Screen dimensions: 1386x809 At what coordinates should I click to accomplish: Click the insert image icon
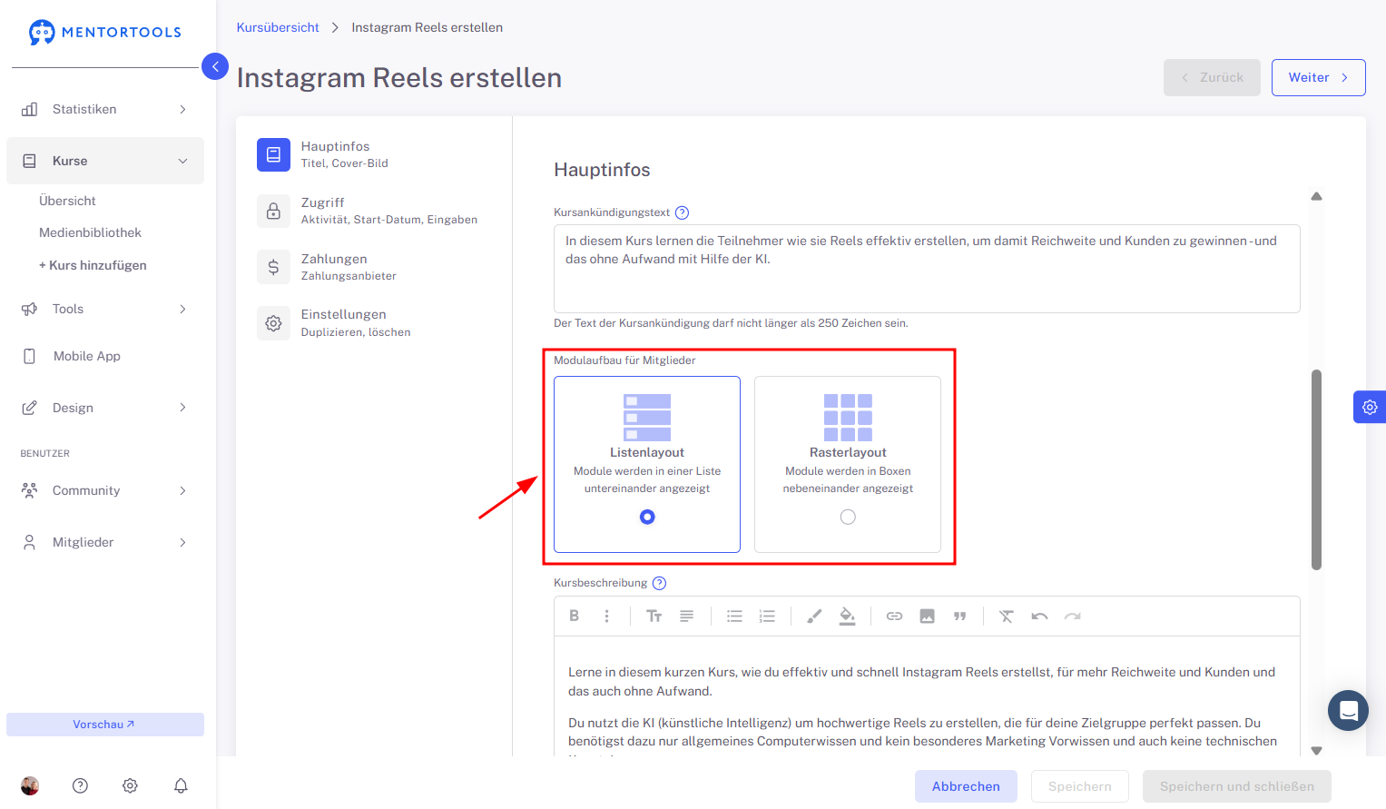(927, 616)
